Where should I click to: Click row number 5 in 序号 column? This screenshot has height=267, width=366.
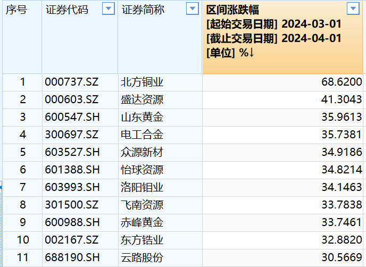[x=23, y=152]
